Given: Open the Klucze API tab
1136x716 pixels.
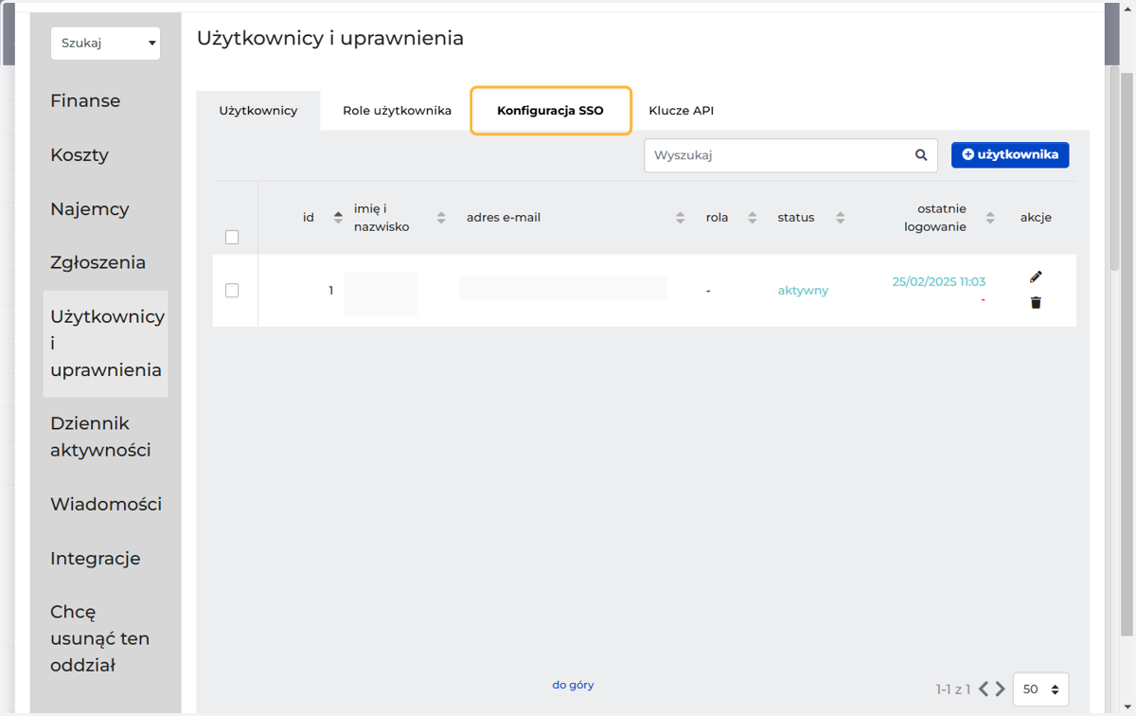Looking at the screenshot, I should pos(682,111).
